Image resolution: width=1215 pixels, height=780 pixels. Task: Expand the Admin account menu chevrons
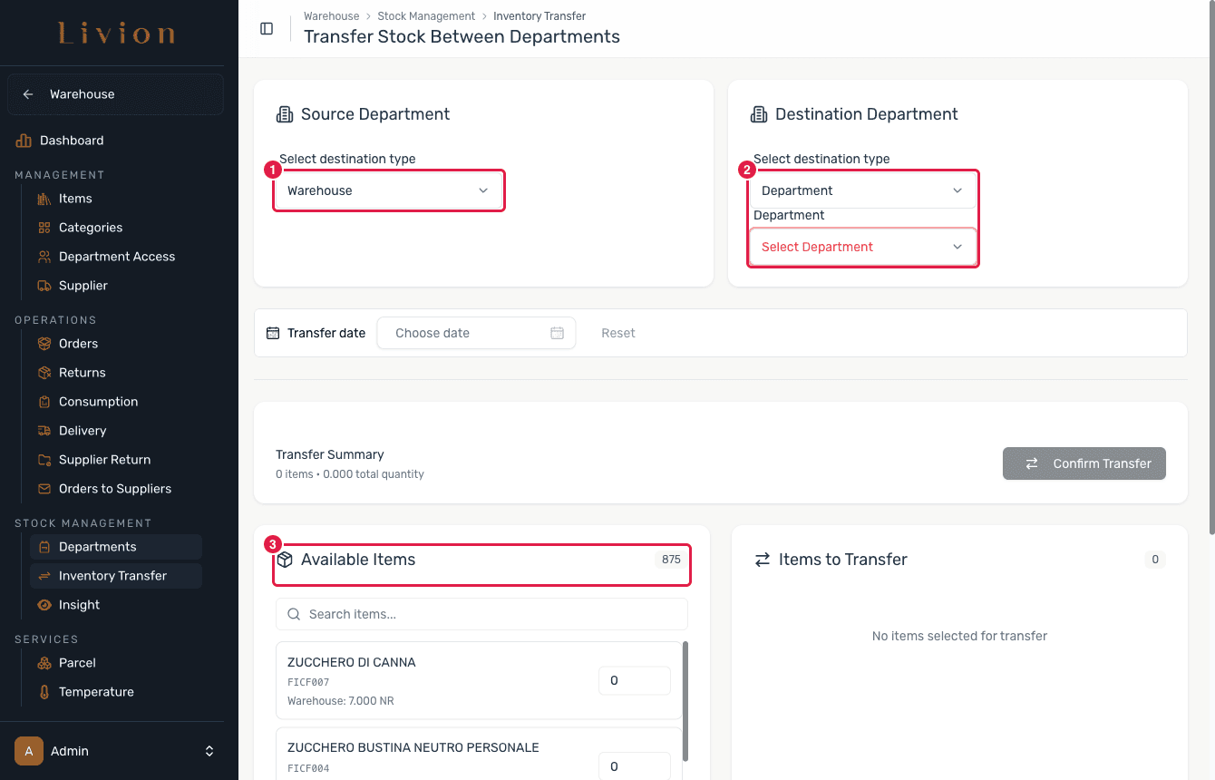(209, 751)
